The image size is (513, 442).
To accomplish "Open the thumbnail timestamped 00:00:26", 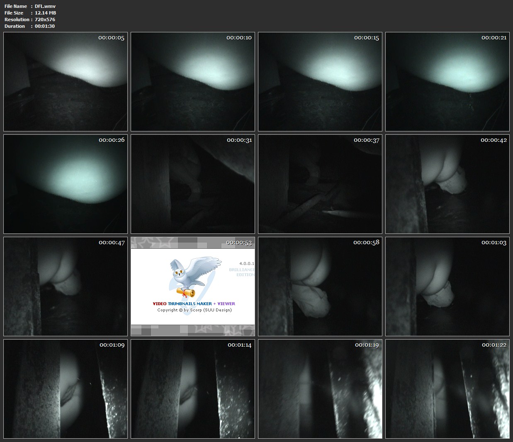I will [x=66, y=184].
